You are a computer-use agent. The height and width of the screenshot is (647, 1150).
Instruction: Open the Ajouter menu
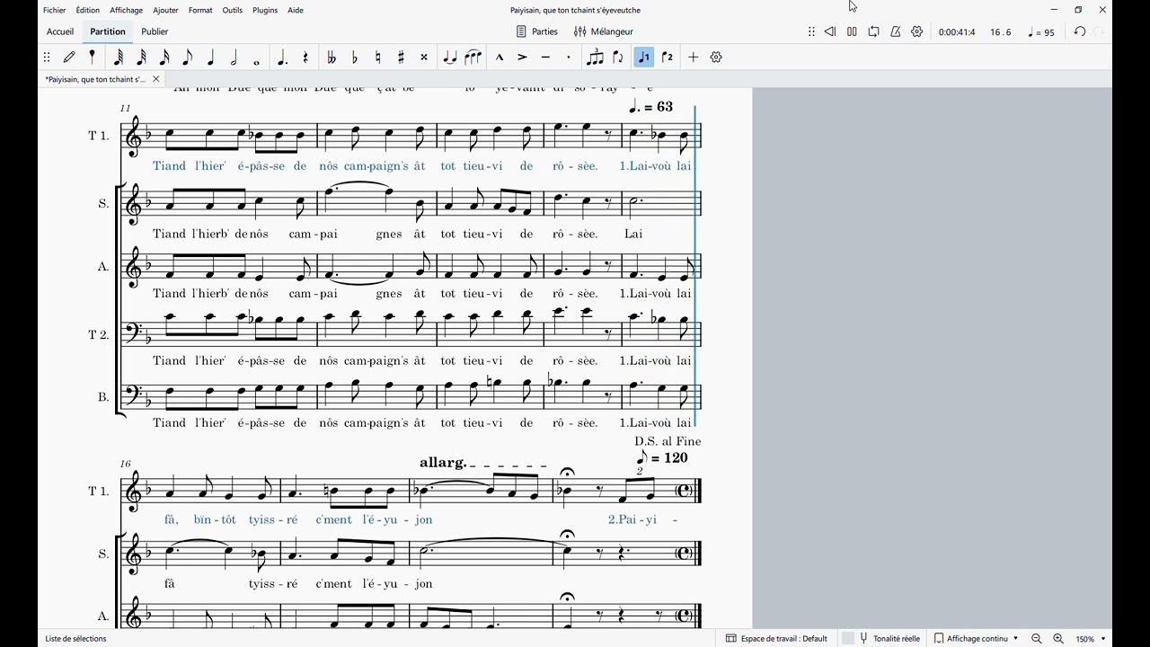pyautogui.click(x=166, y=10)
